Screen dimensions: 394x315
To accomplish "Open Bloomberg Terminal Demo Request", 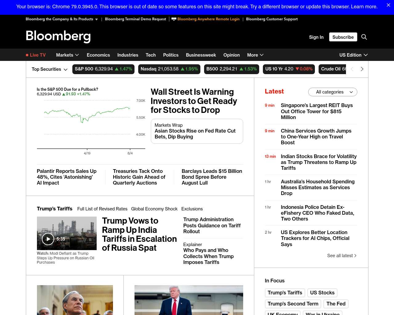I will [135, 19].
